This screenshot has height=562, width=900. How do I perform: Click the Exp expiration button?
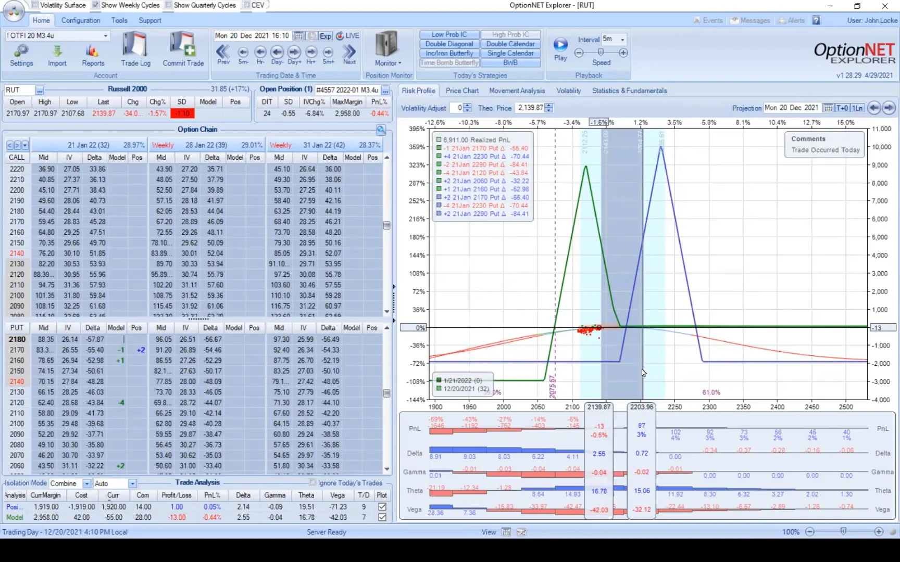(326, 35)
